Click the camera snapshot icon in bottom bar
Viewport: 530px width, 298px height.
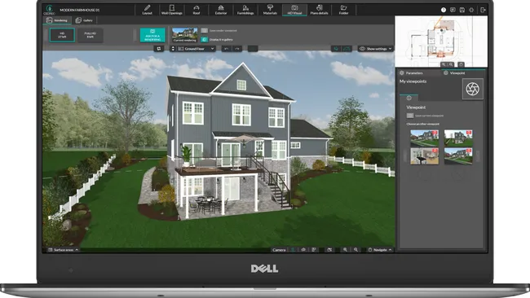coord(329,250)
